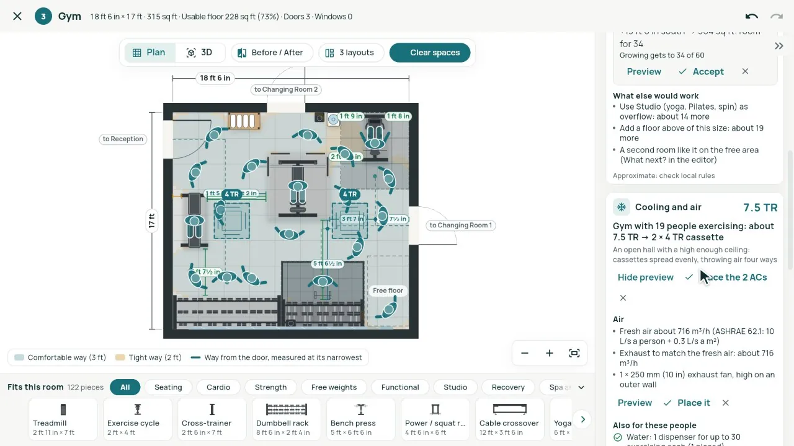Switch to 3D view

coord(199,53)
